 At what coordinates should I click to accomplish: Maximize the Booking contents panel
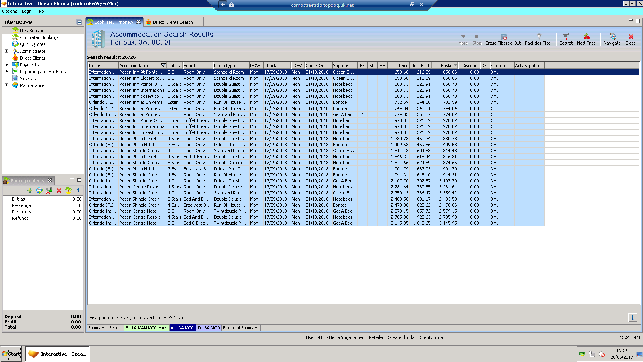[79, 179]
